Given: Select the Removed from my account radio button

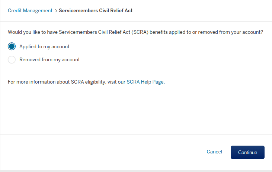Looking at the screenshot, I should tap(12, 59).
